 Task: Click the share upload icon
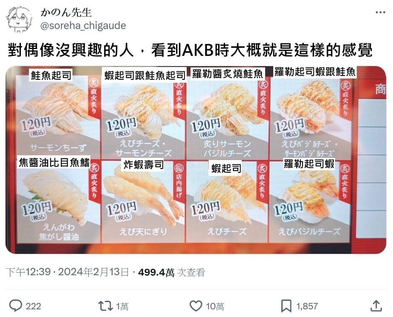(376, 306)
